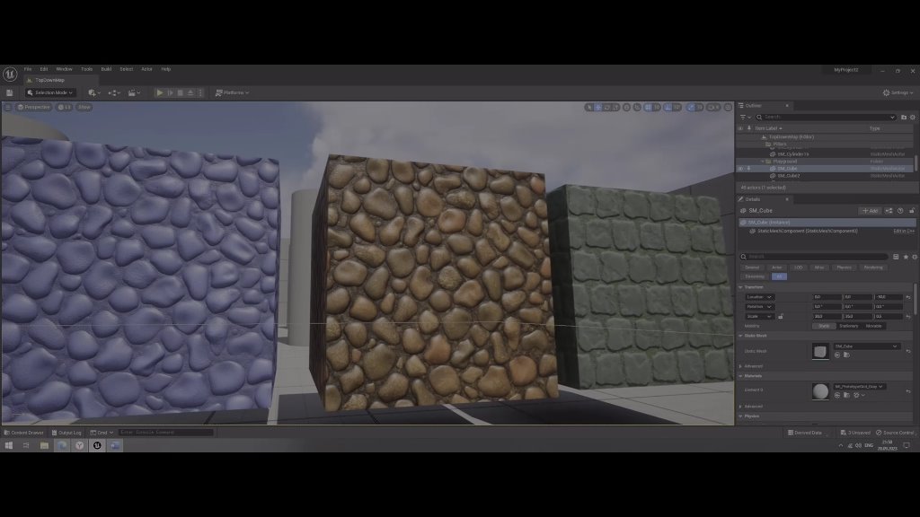Open the Build menu
The width and height of the screenshot is (920, 517).
[106, 69]
